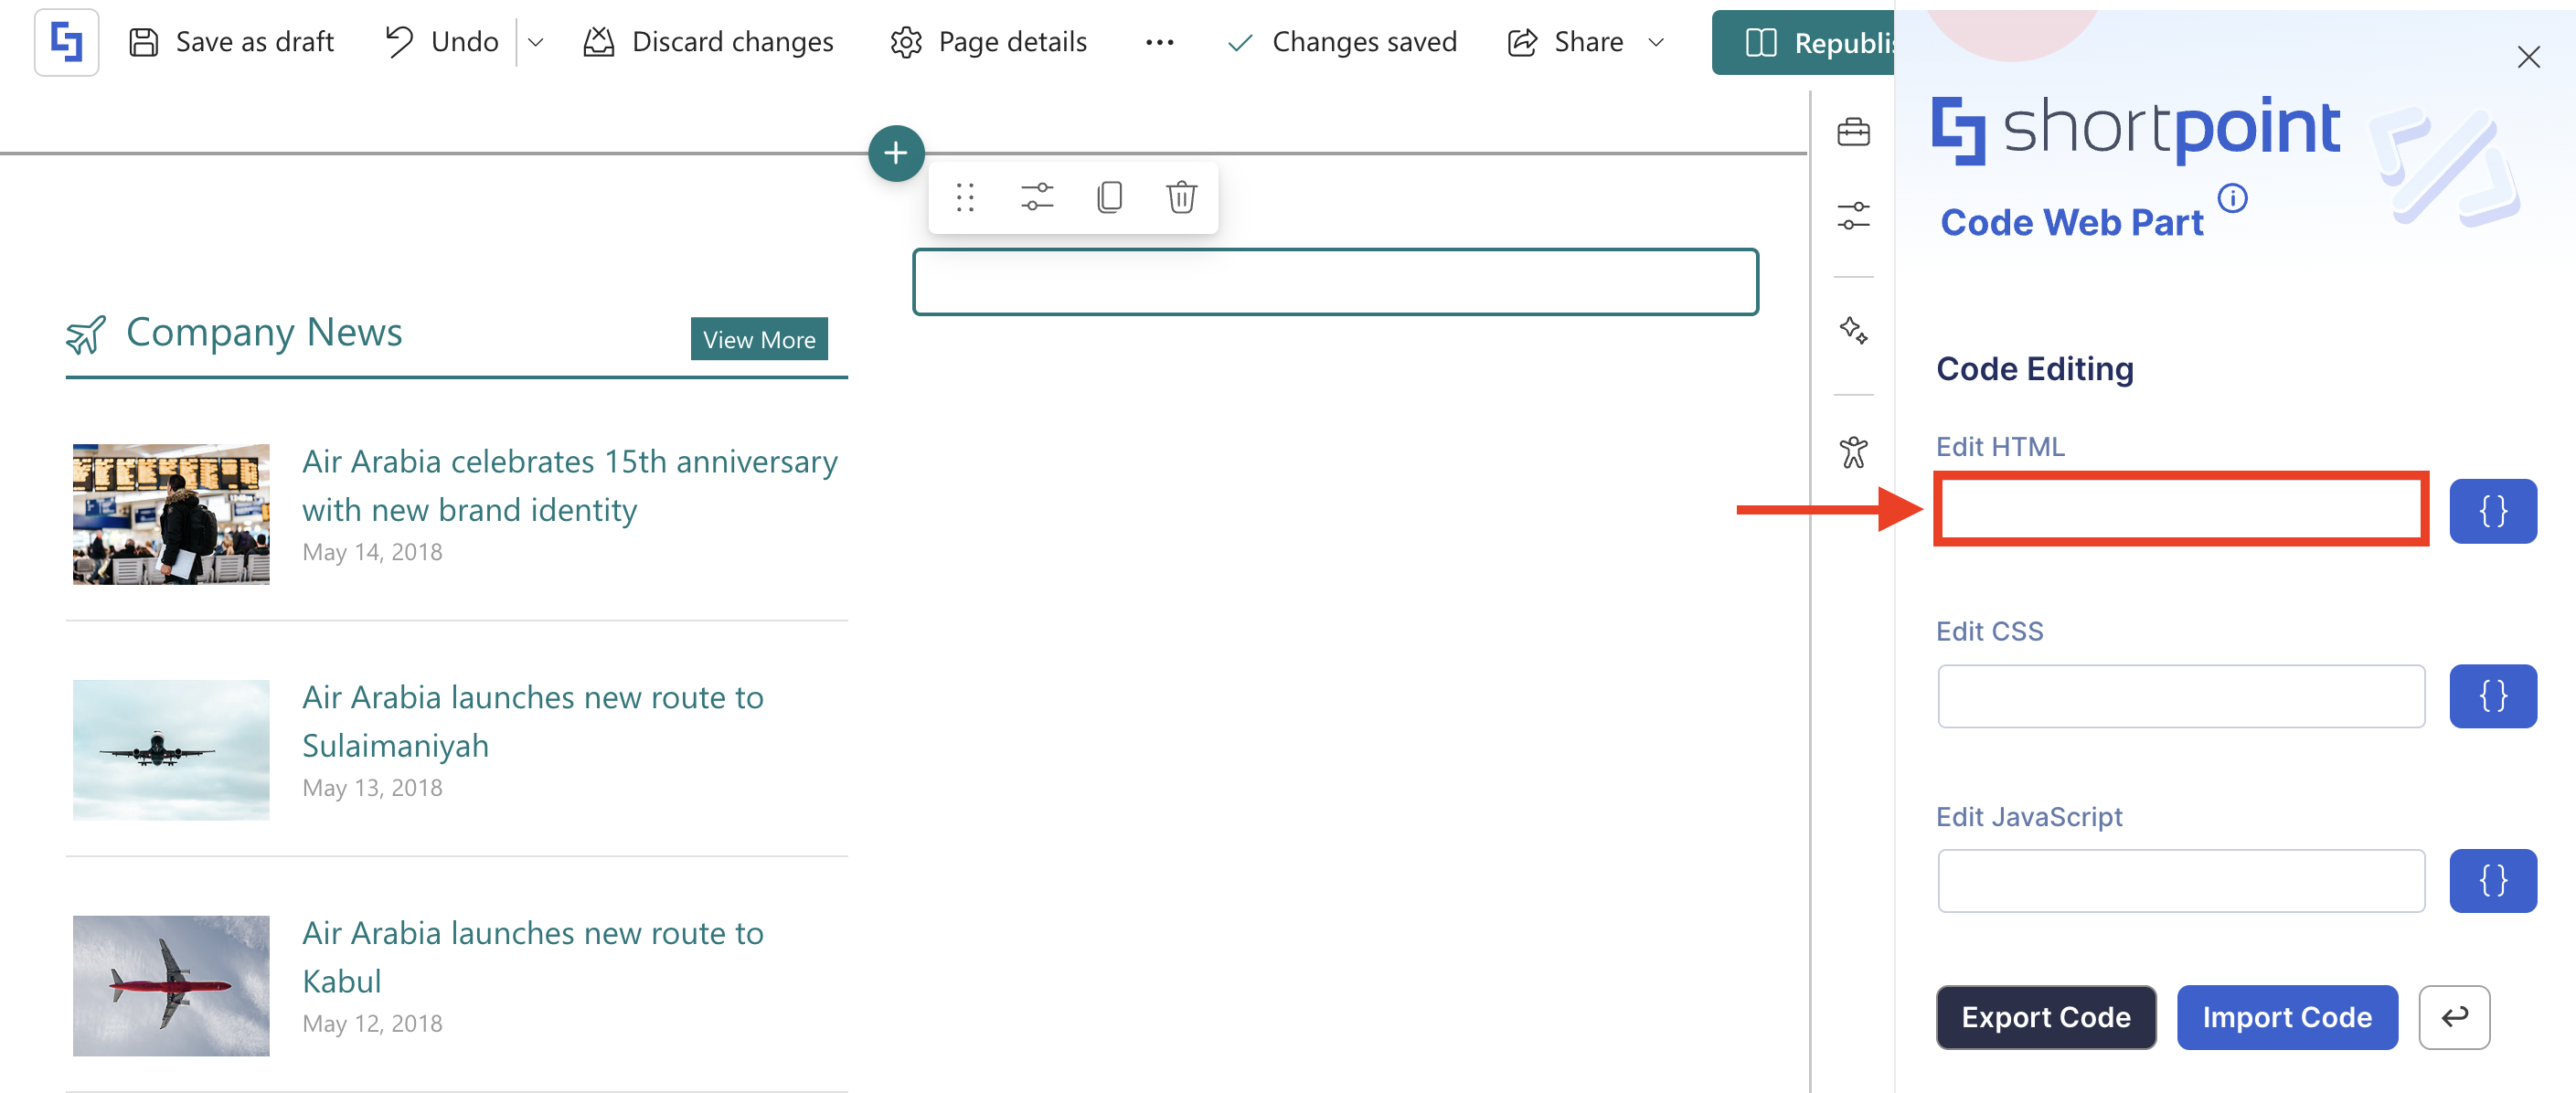This screenshot has height=1093, width=2576.
Task: Open the three dots more options menu
Action: (x=1159, y=42)
